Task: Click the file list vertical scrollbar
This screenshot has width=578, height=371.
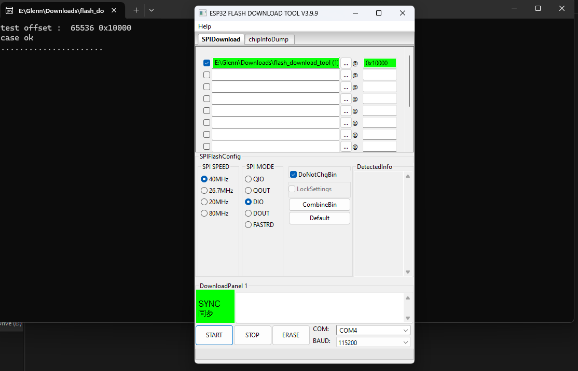Action: point(409,81)
